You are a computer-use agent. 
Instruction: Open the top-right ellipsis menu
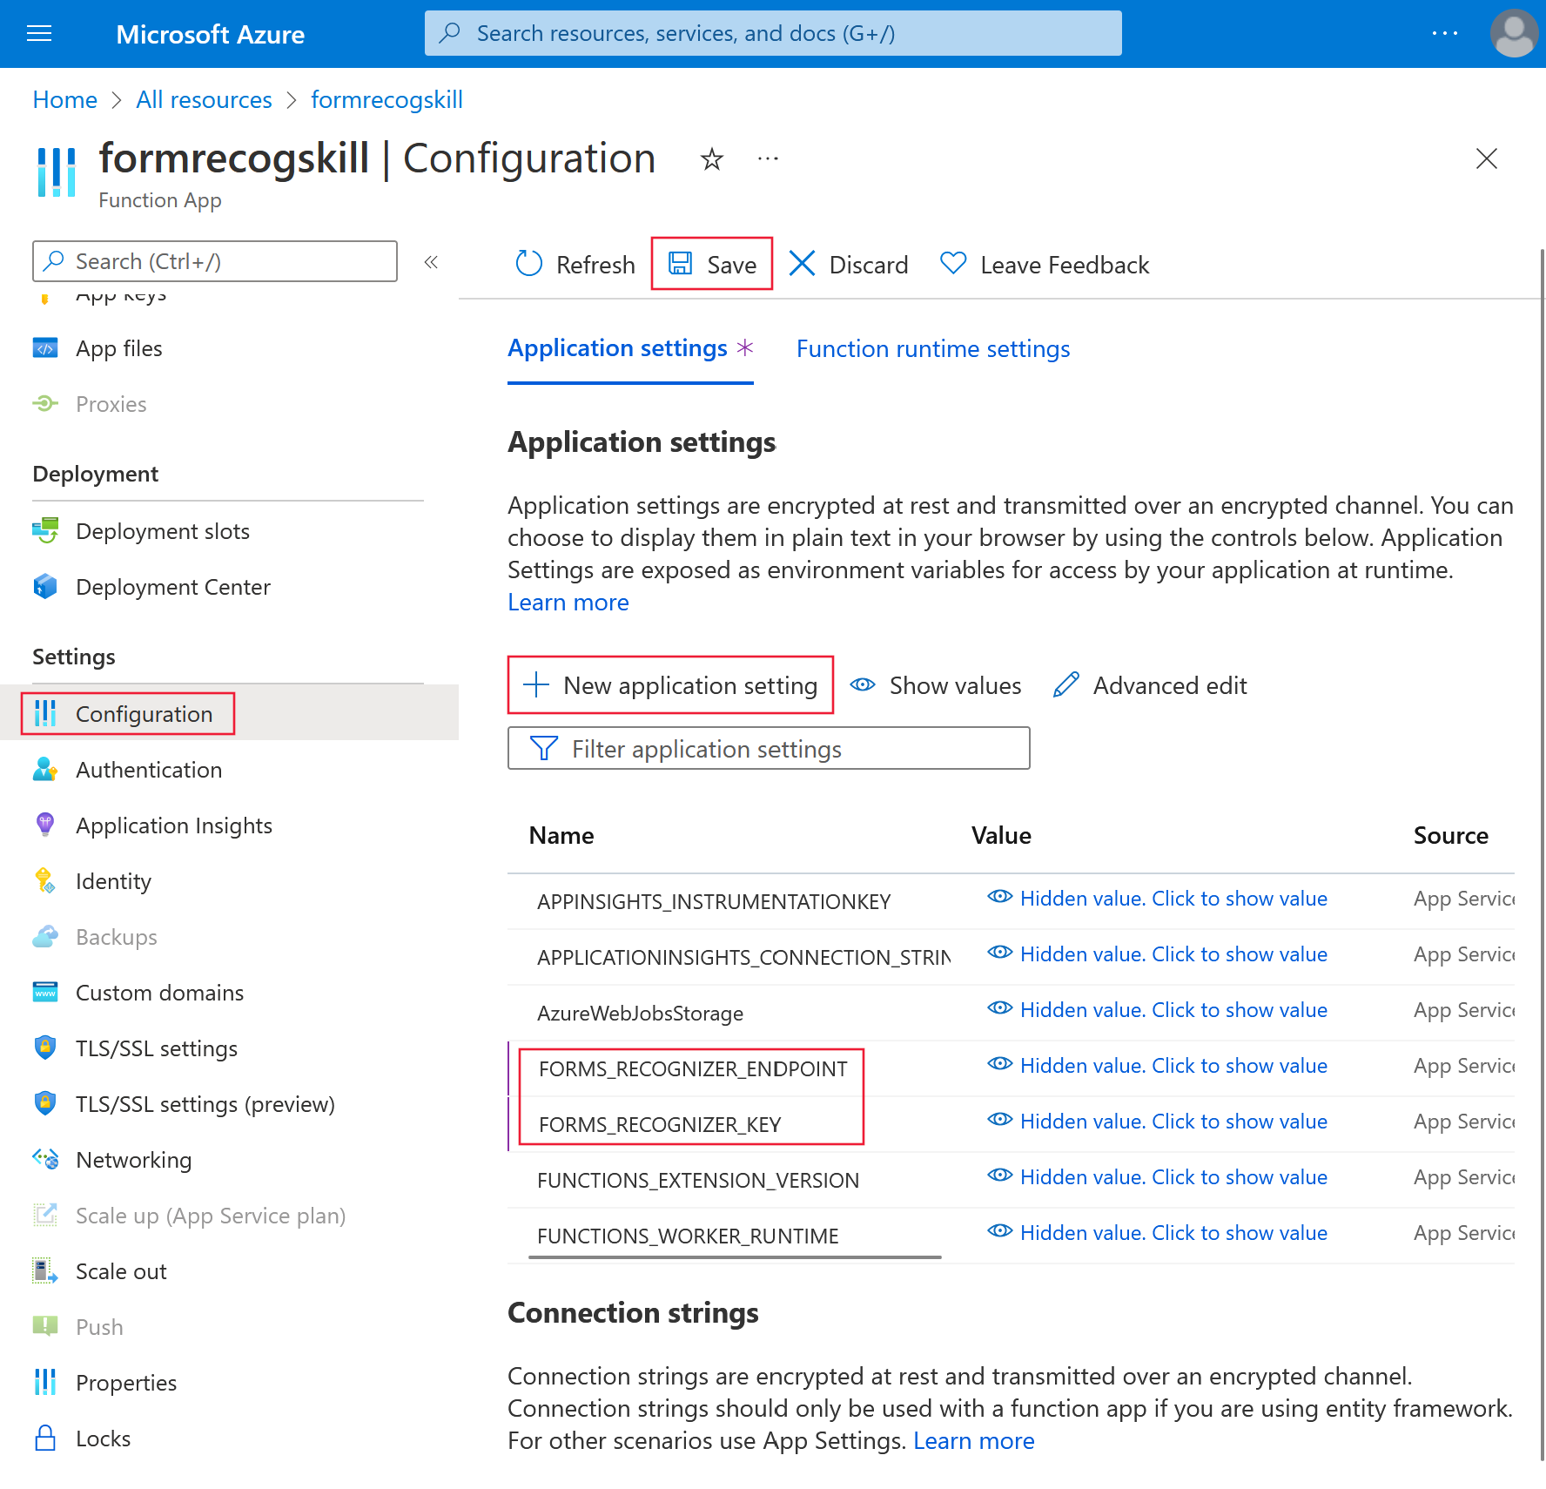(x=1445, y=33)
